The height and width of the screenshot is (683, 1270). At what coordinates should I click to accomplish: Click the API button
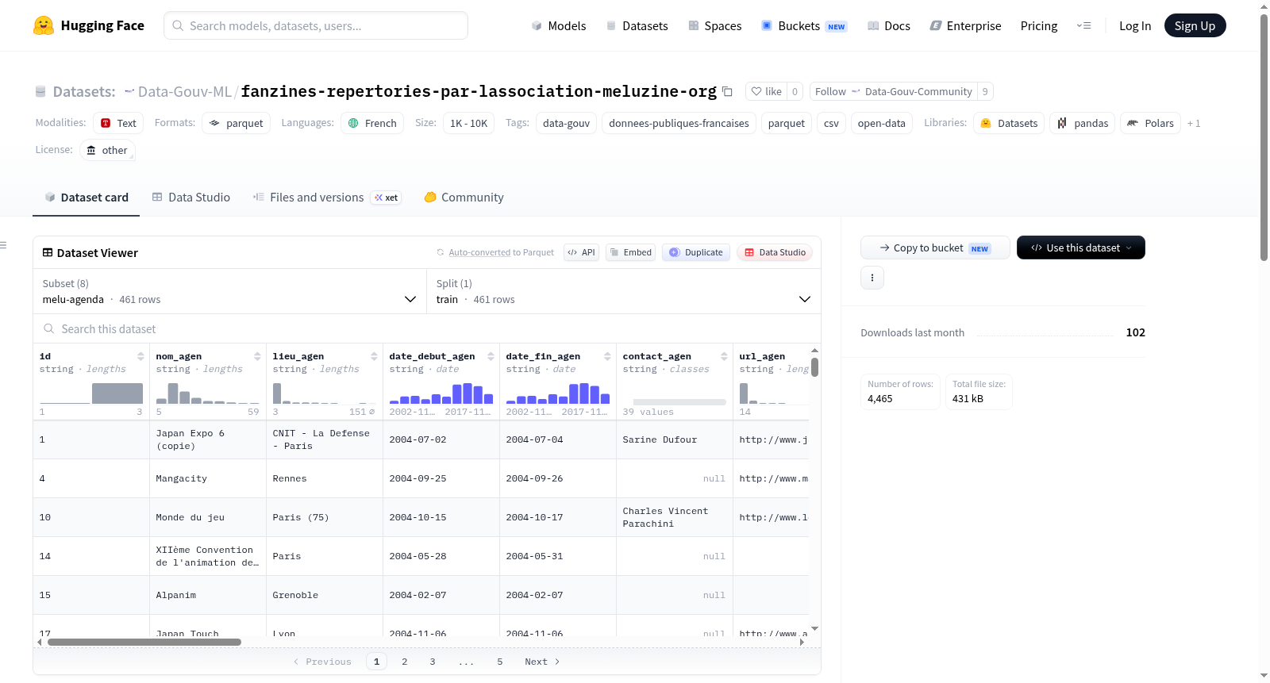point(581,252)
